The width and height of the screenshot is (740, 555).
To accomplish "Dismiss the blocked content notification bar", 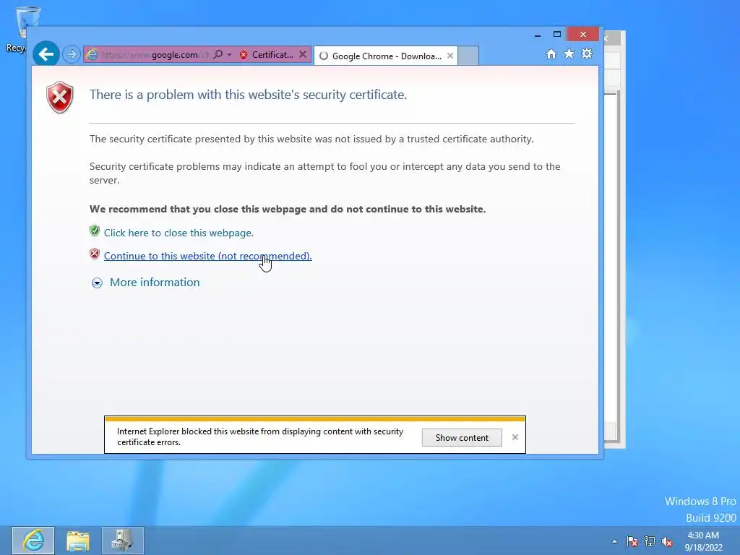I will tap(515, 437).
